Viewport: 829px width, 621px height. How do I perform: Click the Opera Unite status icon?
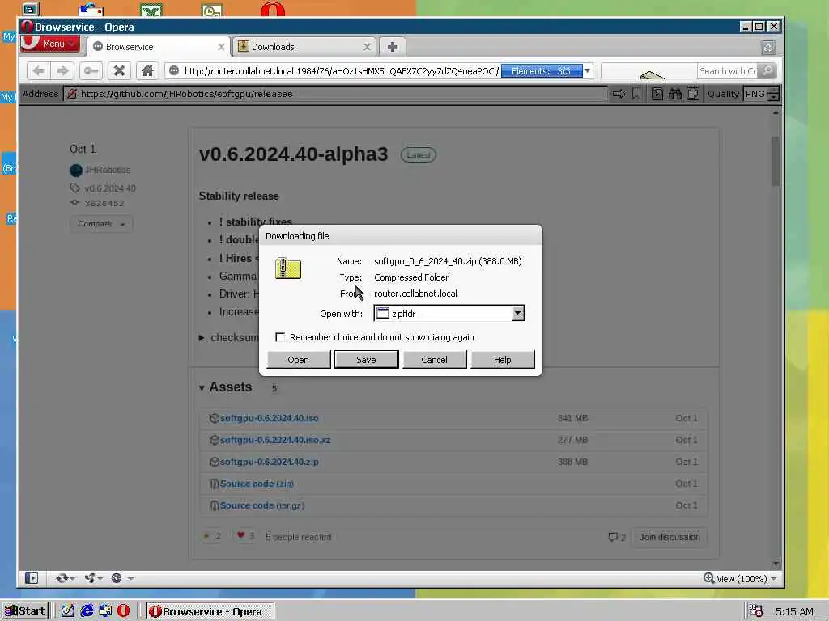coord(90,578)
